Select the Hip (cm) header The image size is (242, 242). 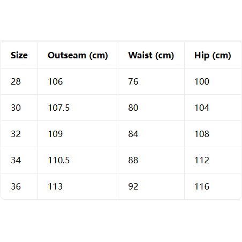click(213, 55)
